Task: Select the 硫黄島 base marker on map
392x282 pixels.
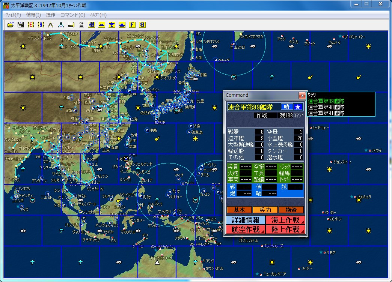Action: click(x=189, y=132)
